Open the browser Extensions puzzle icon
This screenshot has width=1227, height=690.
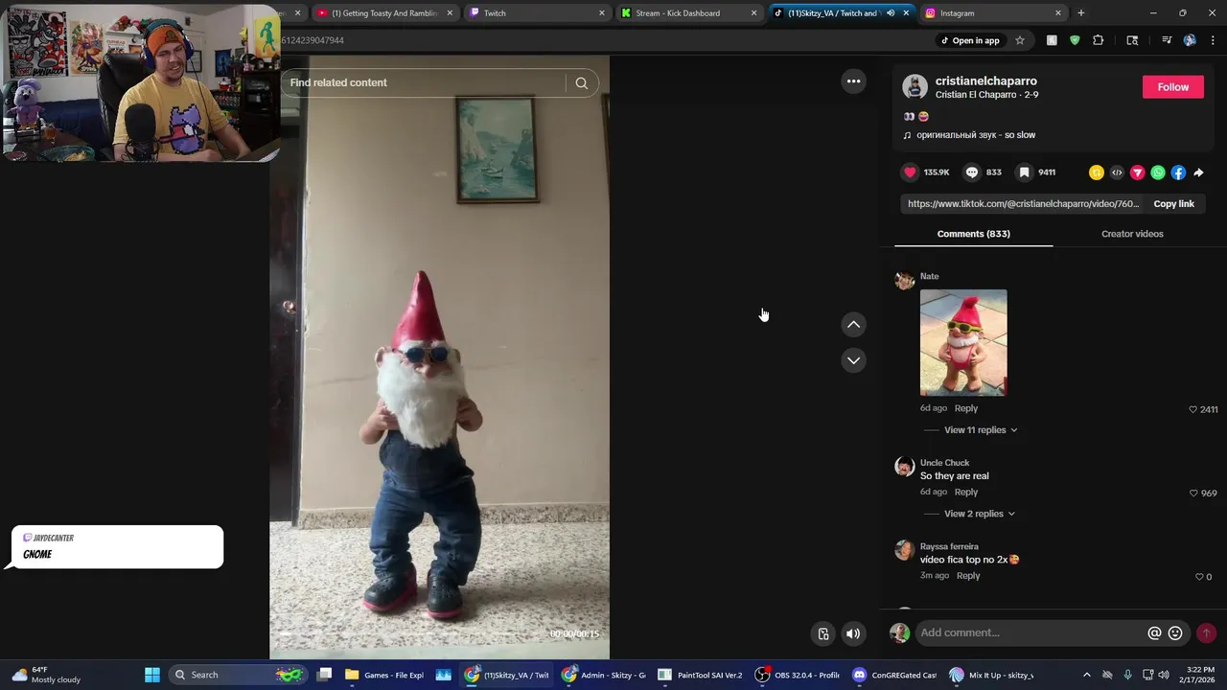point(1099,40)
